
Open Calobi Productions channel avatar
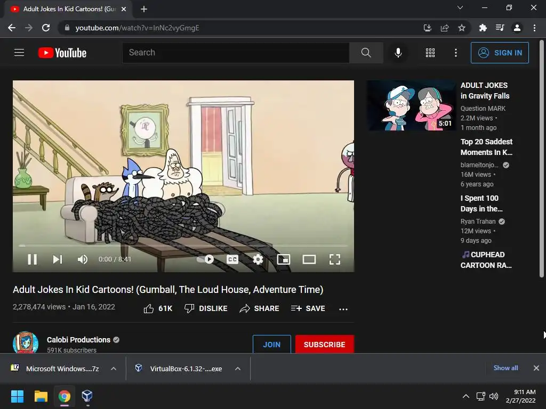tap(26, 342)
